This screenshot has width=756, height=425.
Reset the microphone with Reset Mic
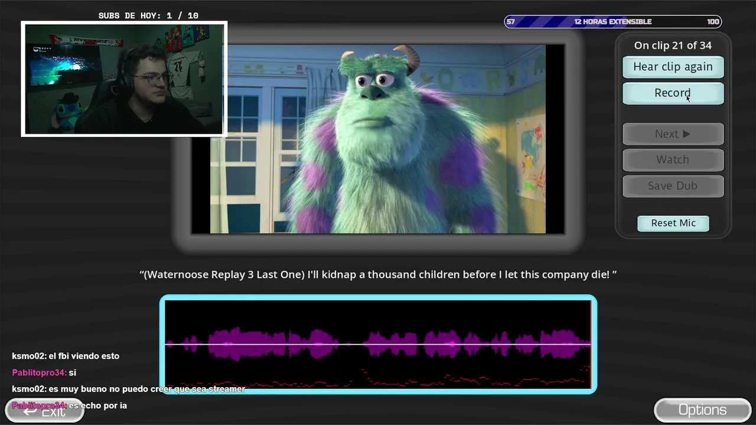[673, 223]
